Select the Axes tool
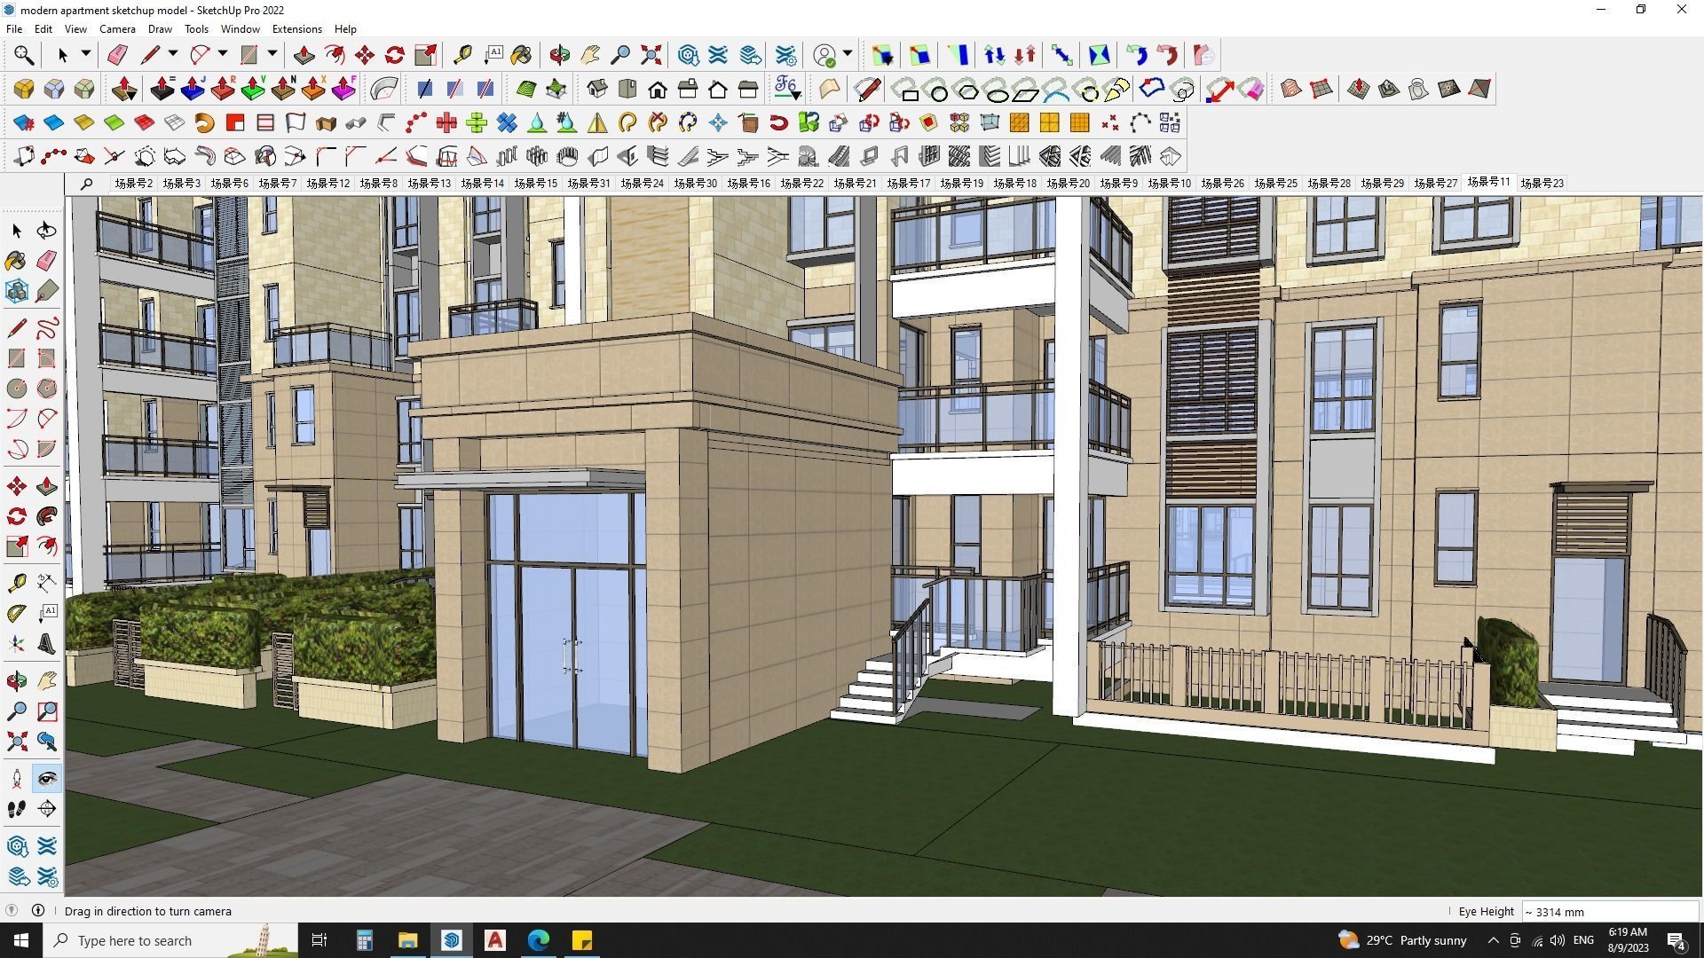This screenshot has height=958, width=1704. (16, 644)
